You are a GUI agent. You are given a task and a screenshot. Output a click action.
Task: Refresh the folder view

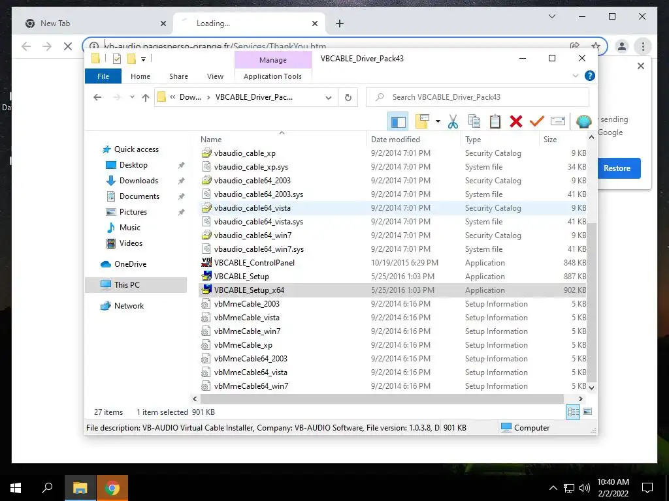(x=348, y=98)
